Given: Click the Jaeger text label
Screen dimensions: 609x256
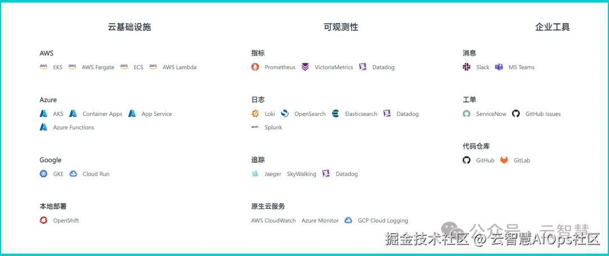Looking at the screenshot, I should coord(273,174).
